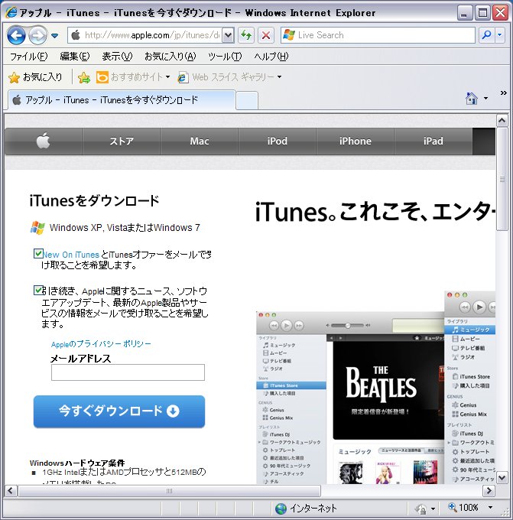The image size is (513, 520).
Task: Click the browser Back arrow button
Action: [x=16, y=35]
